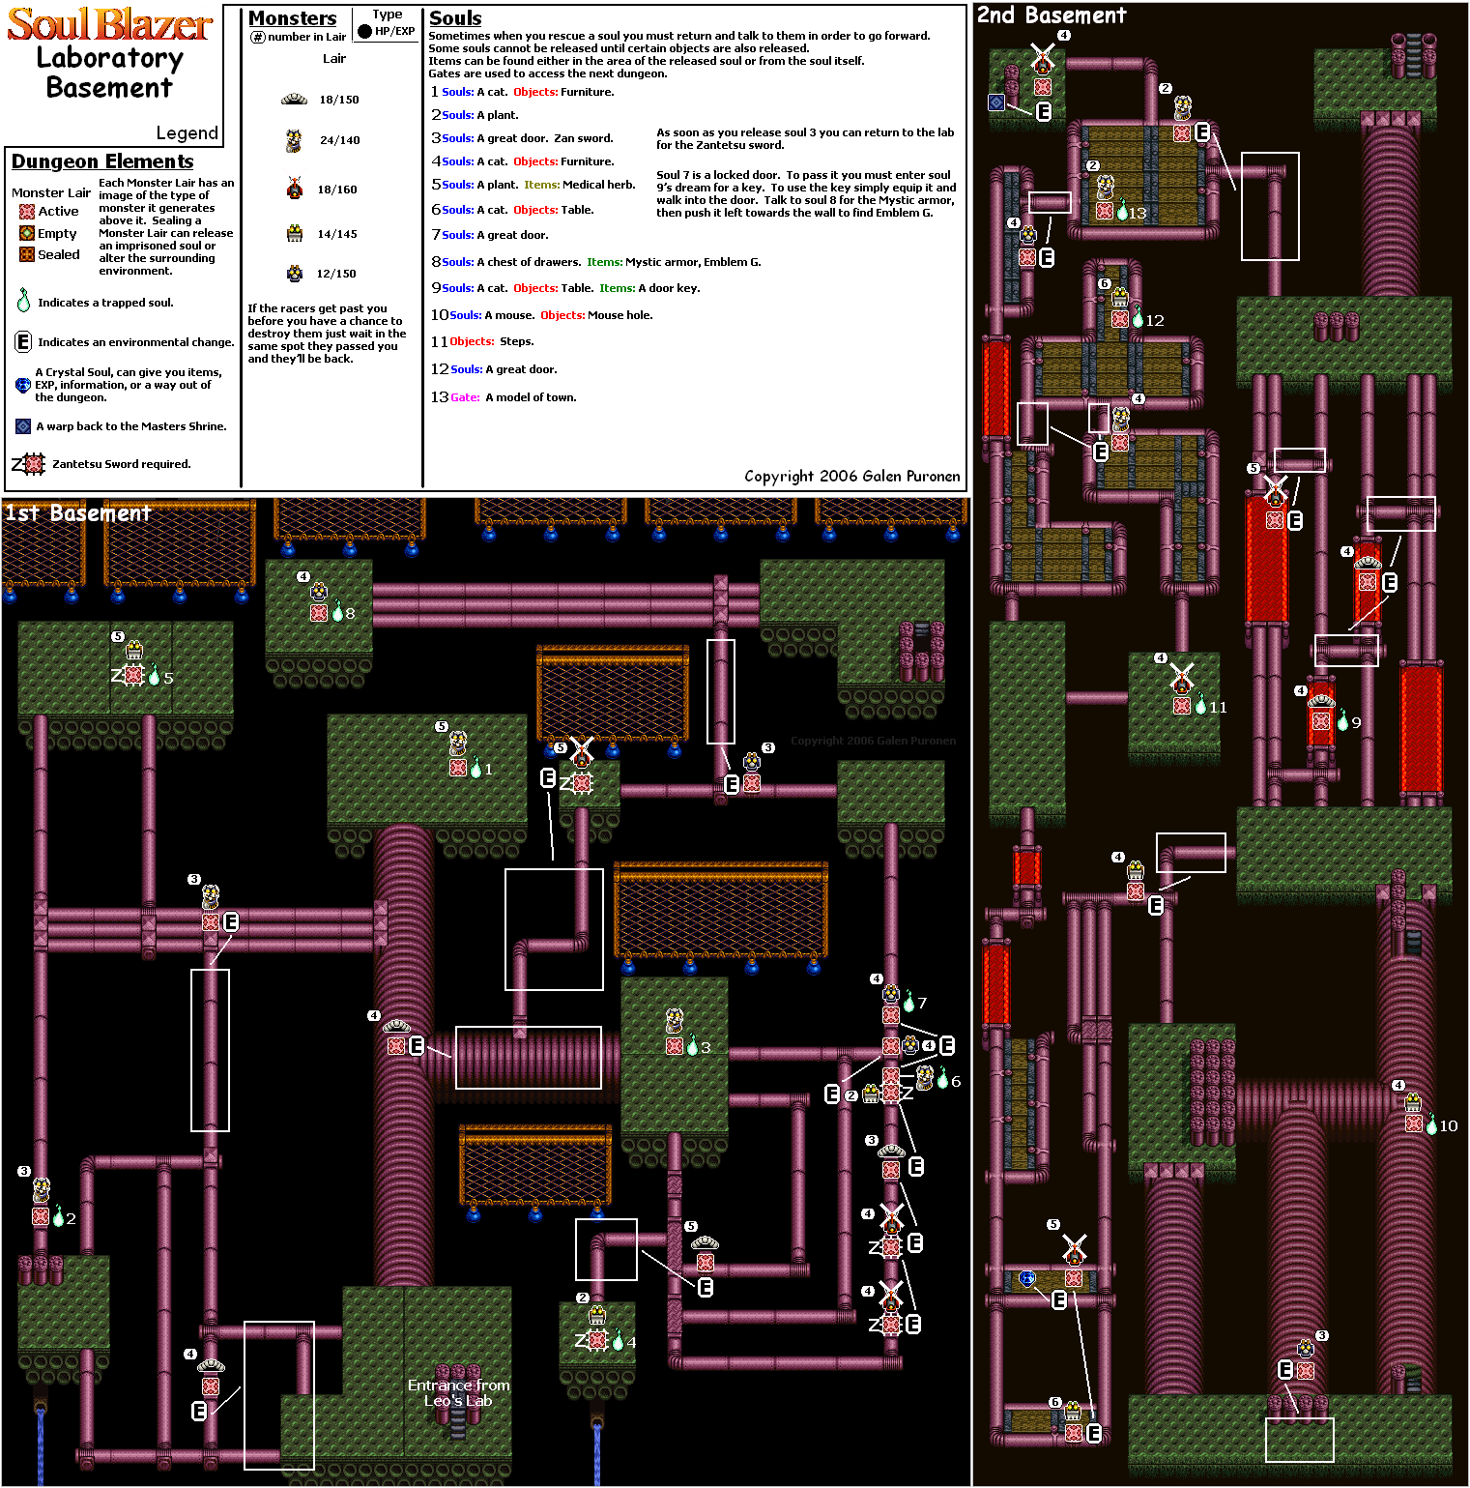Click soul list entry 10, a mouse
Image resolution: width=1470 pixels, height=1488 pixels.
[x=541, y=315]
